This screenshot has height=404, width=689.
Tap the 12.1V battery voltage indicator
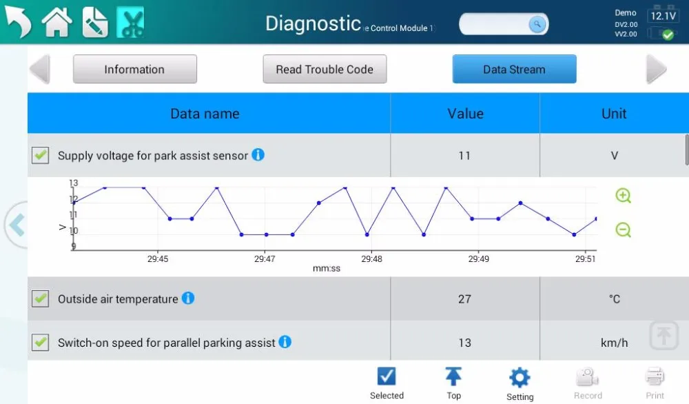coord(663,16)
